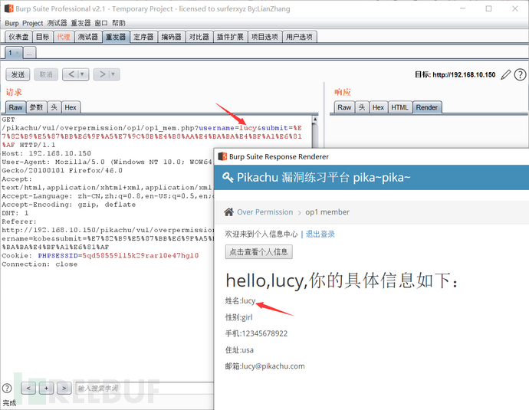
Task: Click the 性别:girl text
Action: [x=238, y=317]
